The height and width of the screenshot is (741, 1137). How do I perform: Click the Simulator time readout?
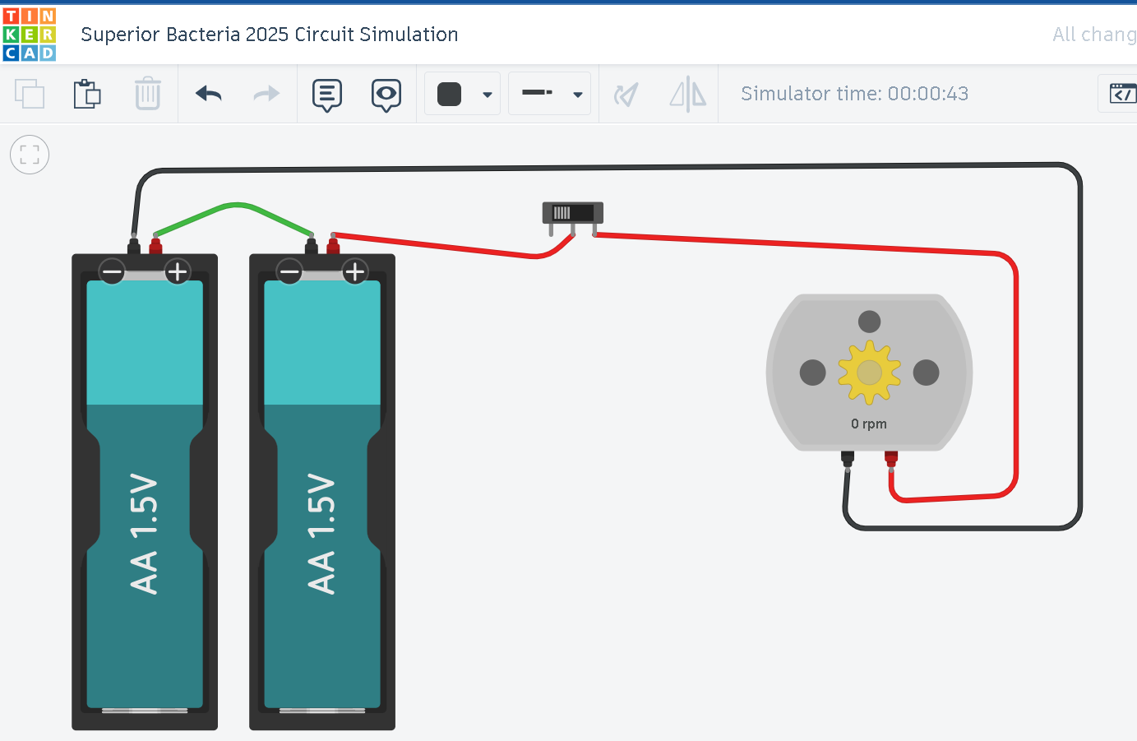855,94
